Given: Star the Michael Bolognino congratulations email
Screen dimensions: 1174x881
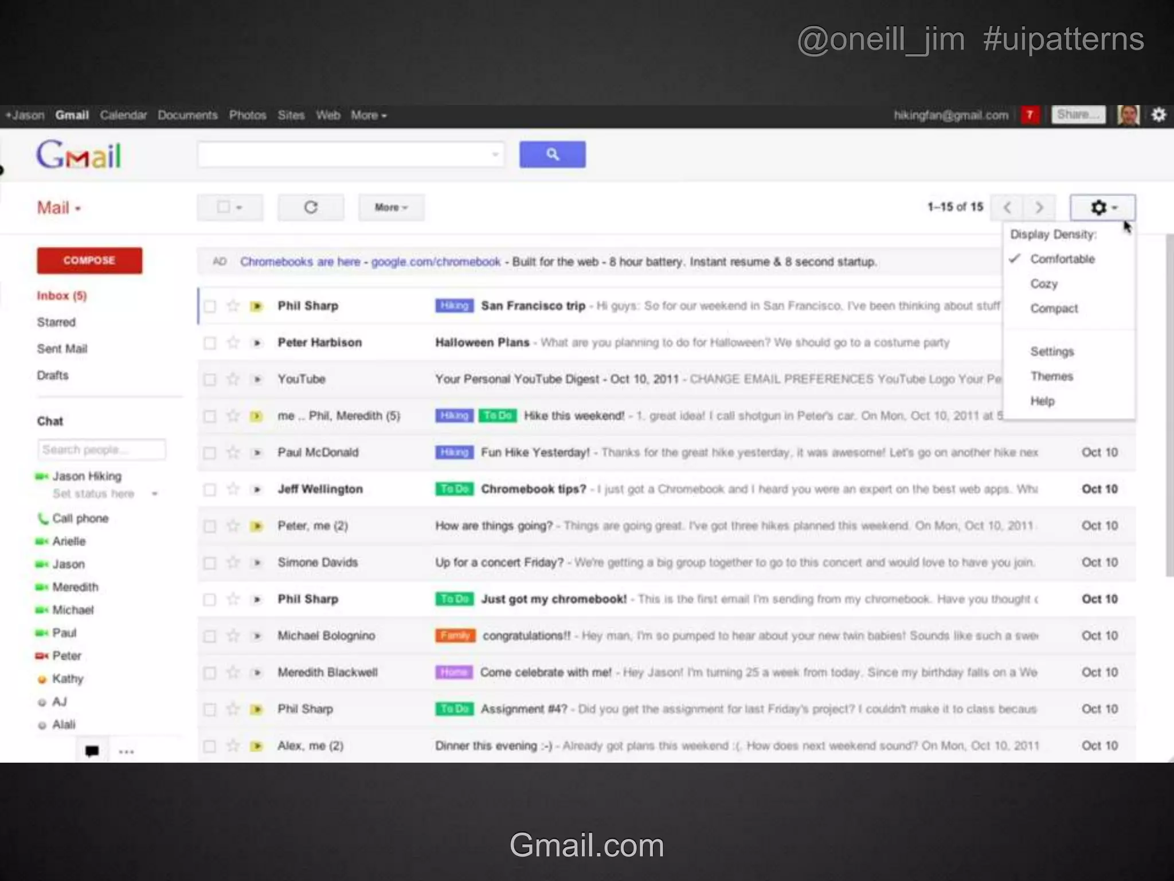Looking at the screenshot, I should 233,636.
